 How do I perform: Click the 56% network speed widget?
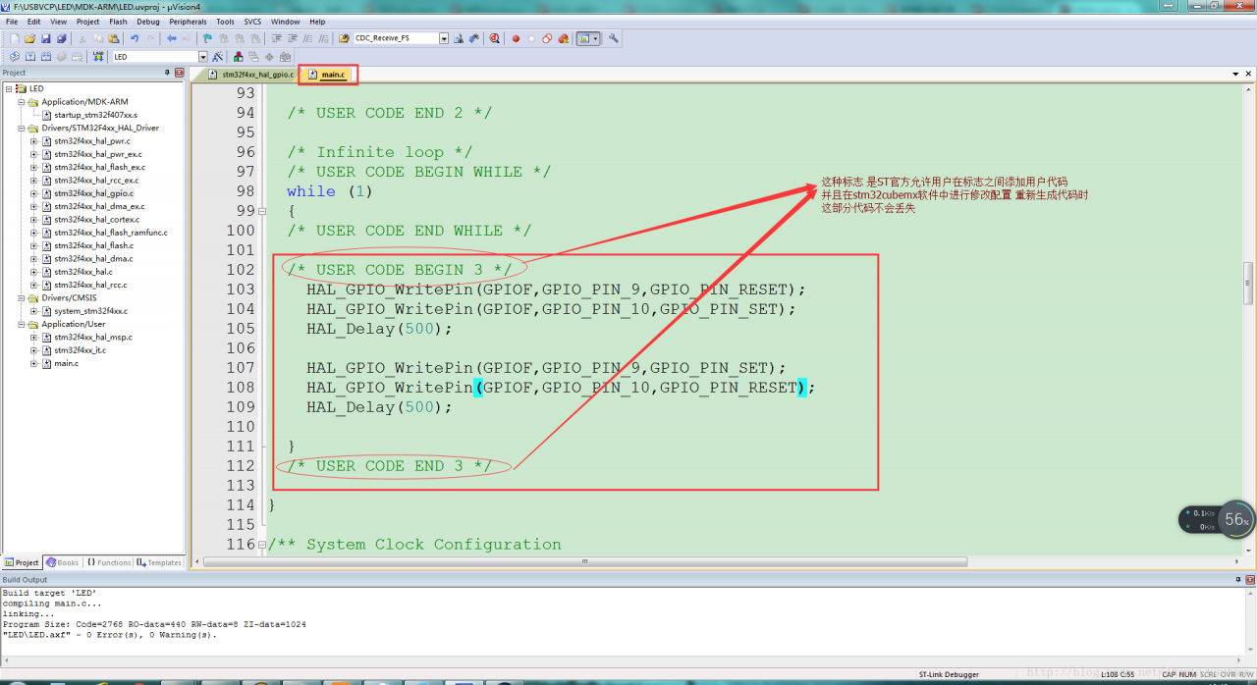point(1217,520)
